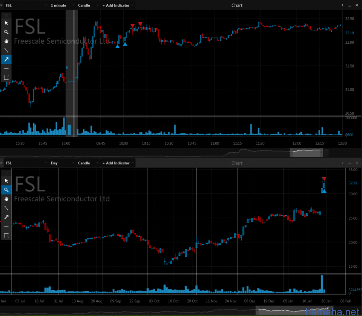The height and width of the screenshot is (316, 362).
Task: Select the horizontal line tool in the top chart
Action: coord(6,69)
